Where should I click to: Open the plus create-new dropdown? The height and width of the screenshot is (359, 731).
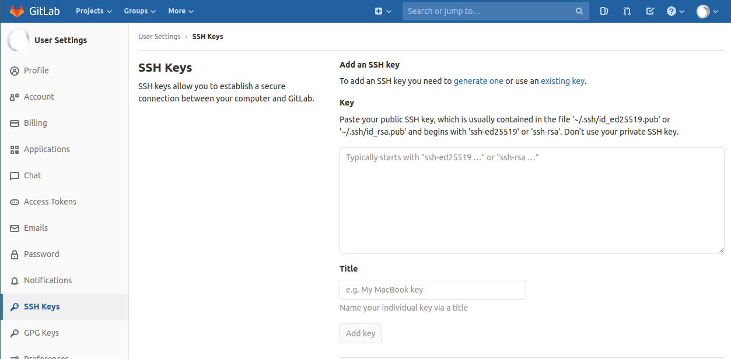coord(383,11)
